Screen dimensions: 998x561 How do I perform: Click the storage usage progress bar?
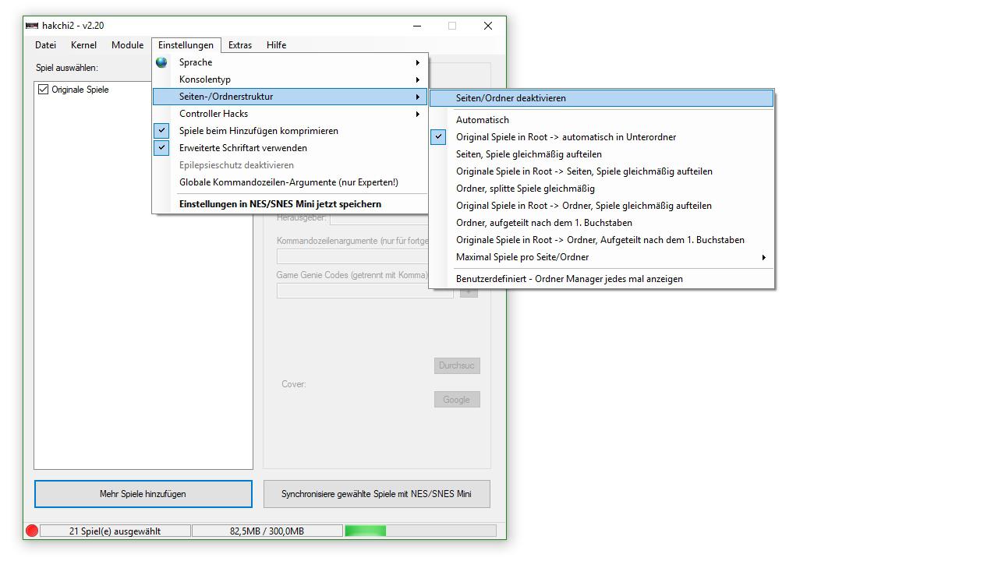pyautogui.click(x=420, y=531)
